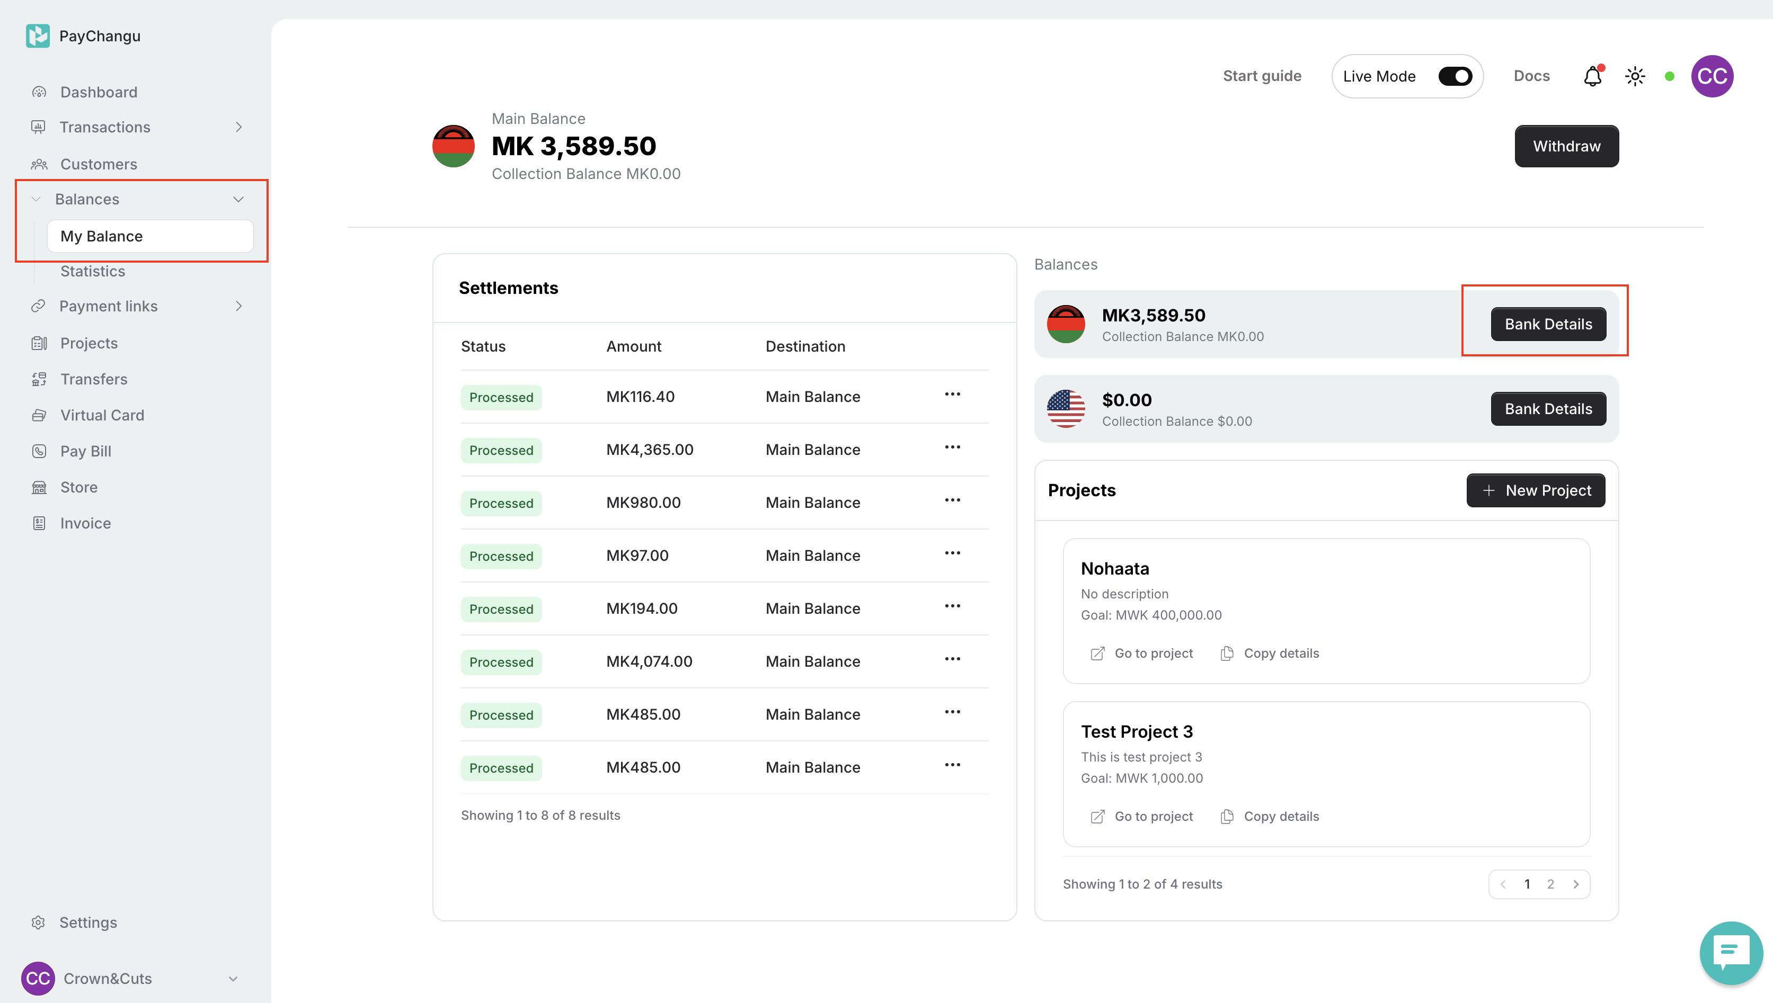Click the Copy details icon for Nohaata
Image resolution: width=1773 pixels, height=1003 pixels.
pos(1227,653)
